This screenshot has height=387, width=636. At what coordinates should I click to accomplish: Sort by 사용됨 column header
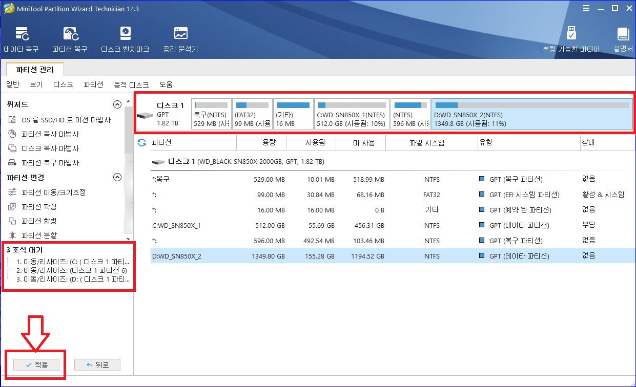[311, 143]
